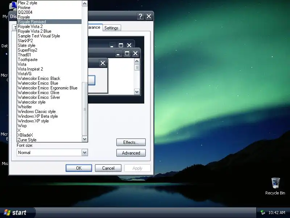The width and height of the screenshot is (290, 218).
Task: Choose the single-letter X style
Action: 49,130
